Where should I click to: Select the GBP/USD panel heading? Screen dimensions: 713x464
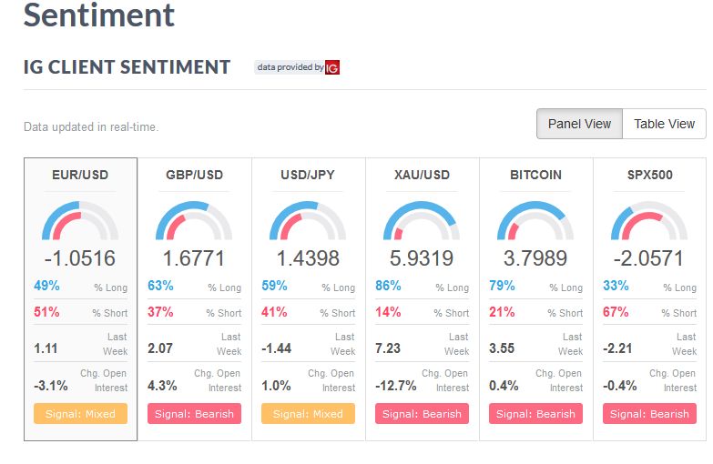pyautogui.click(x=194, y=175)
